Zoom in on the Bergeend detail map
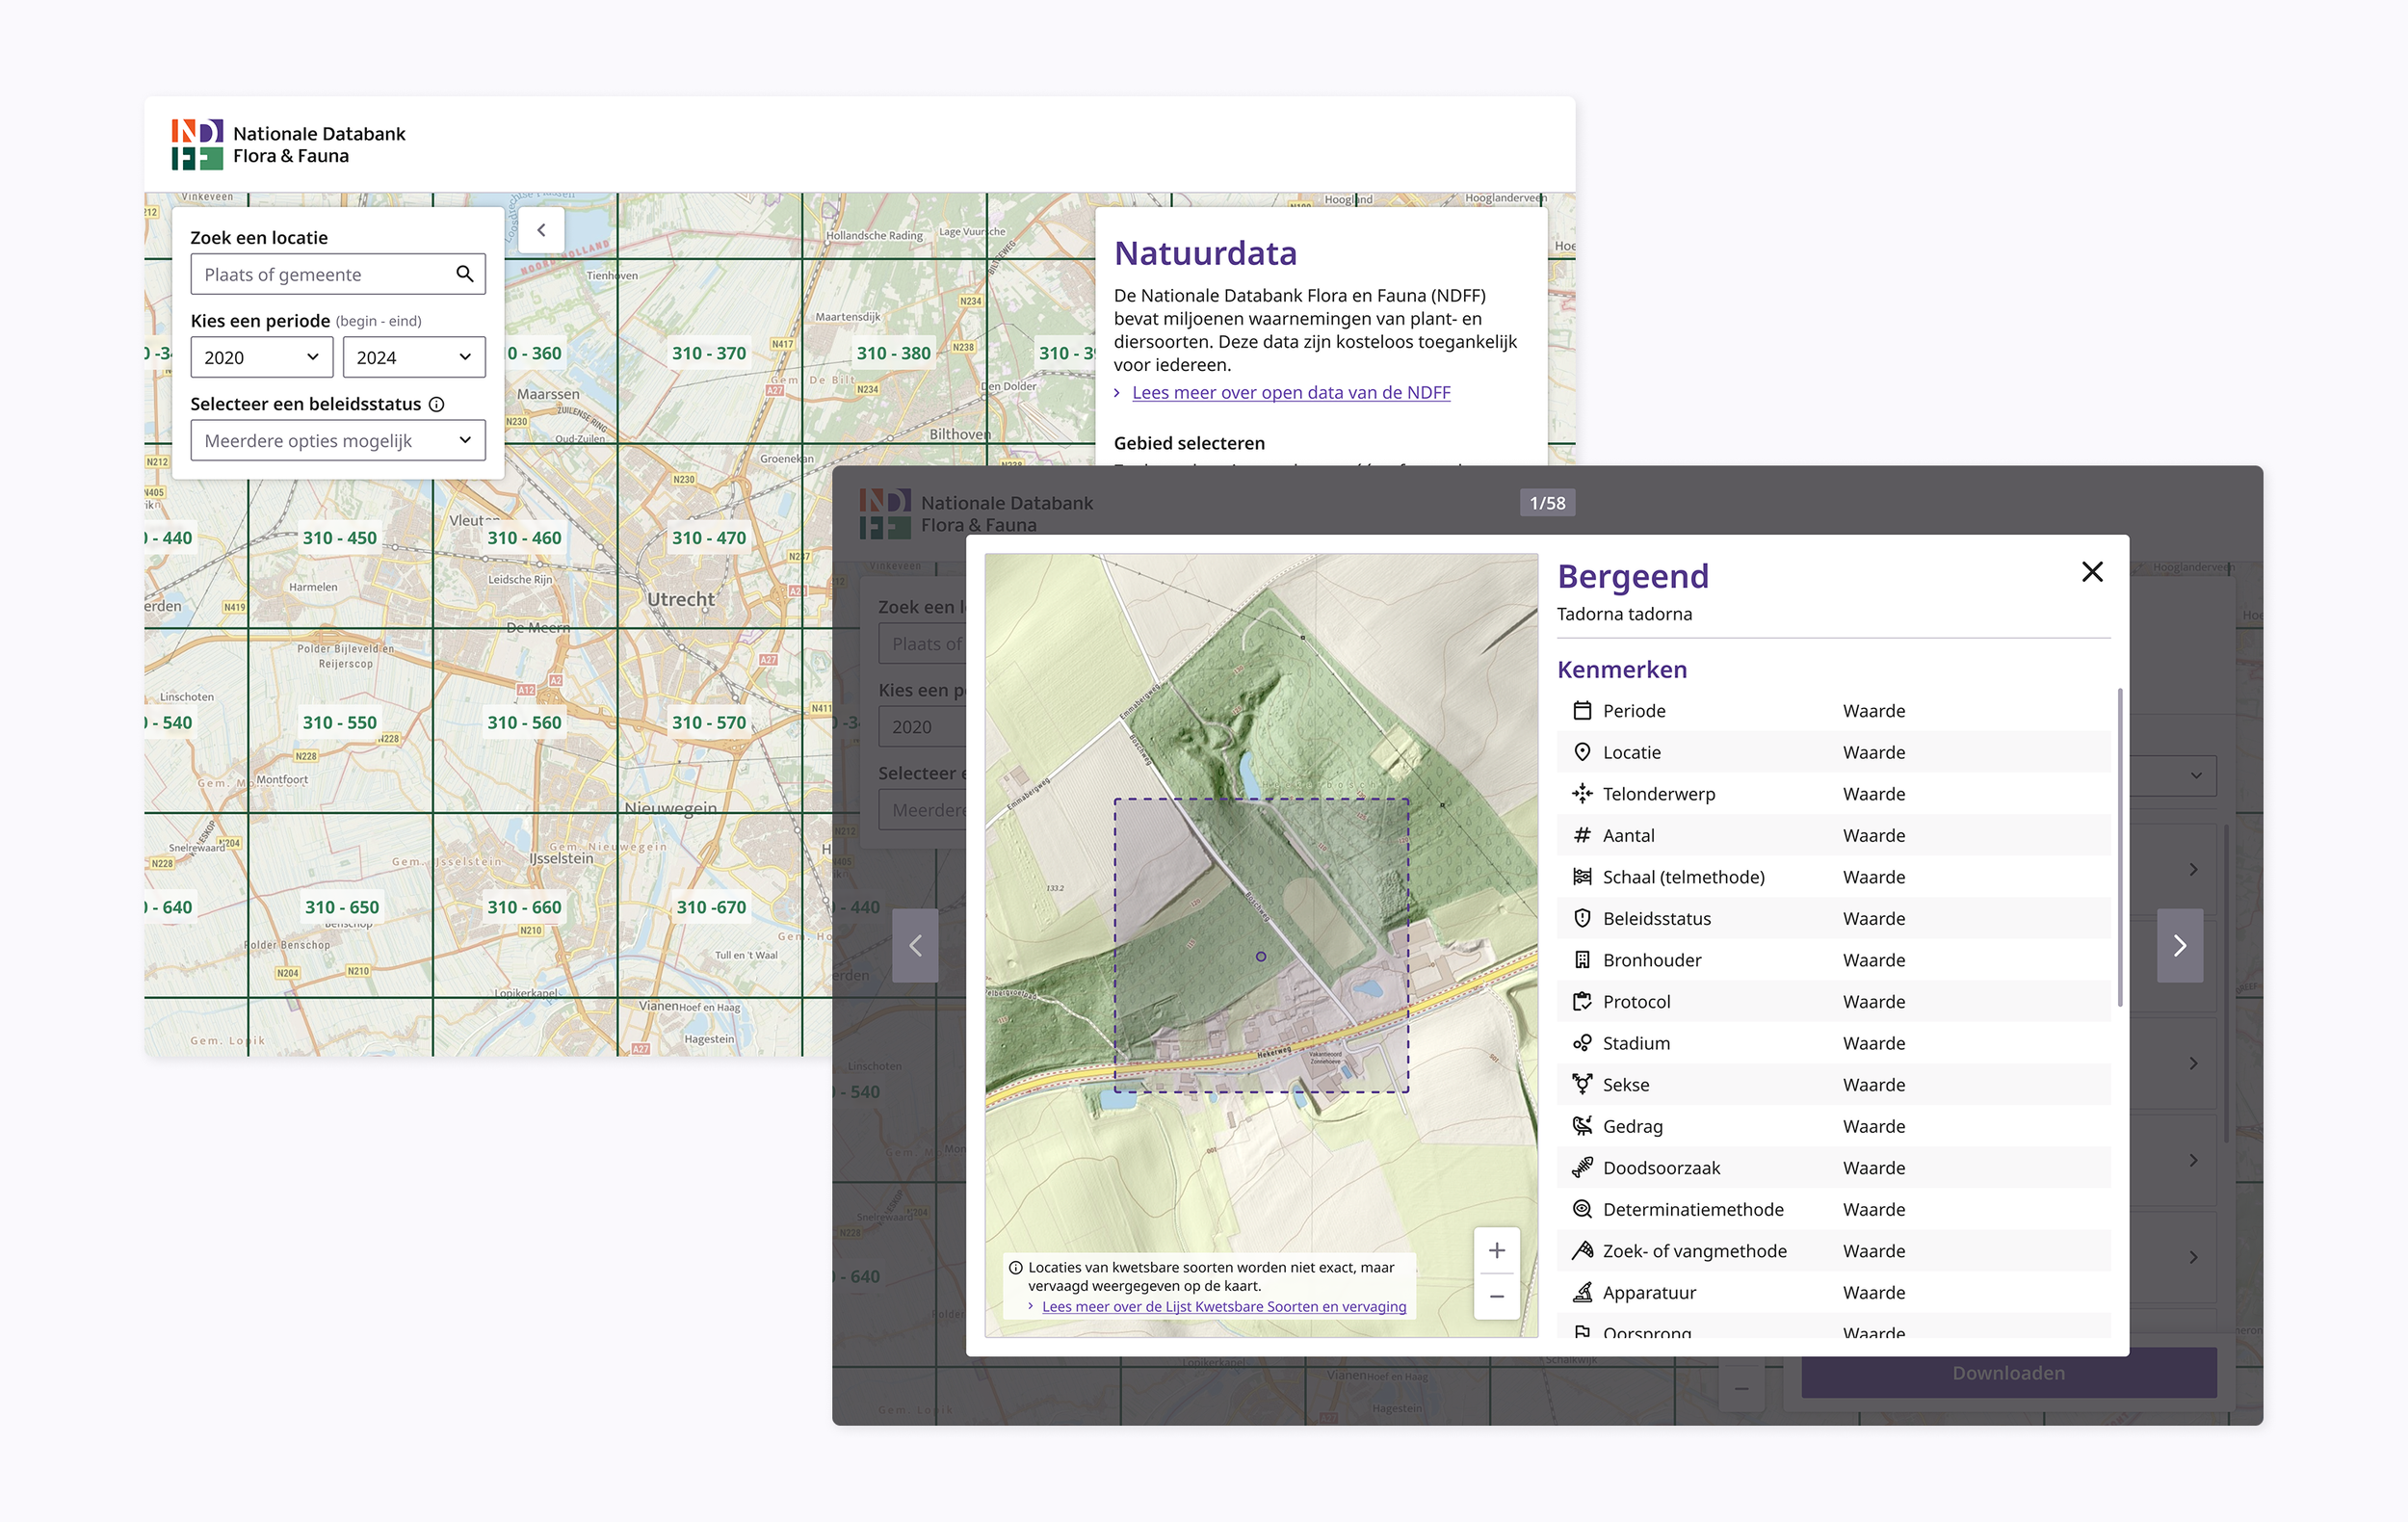This screenshot has height=1522, width=2408. pos(1496,1250)
